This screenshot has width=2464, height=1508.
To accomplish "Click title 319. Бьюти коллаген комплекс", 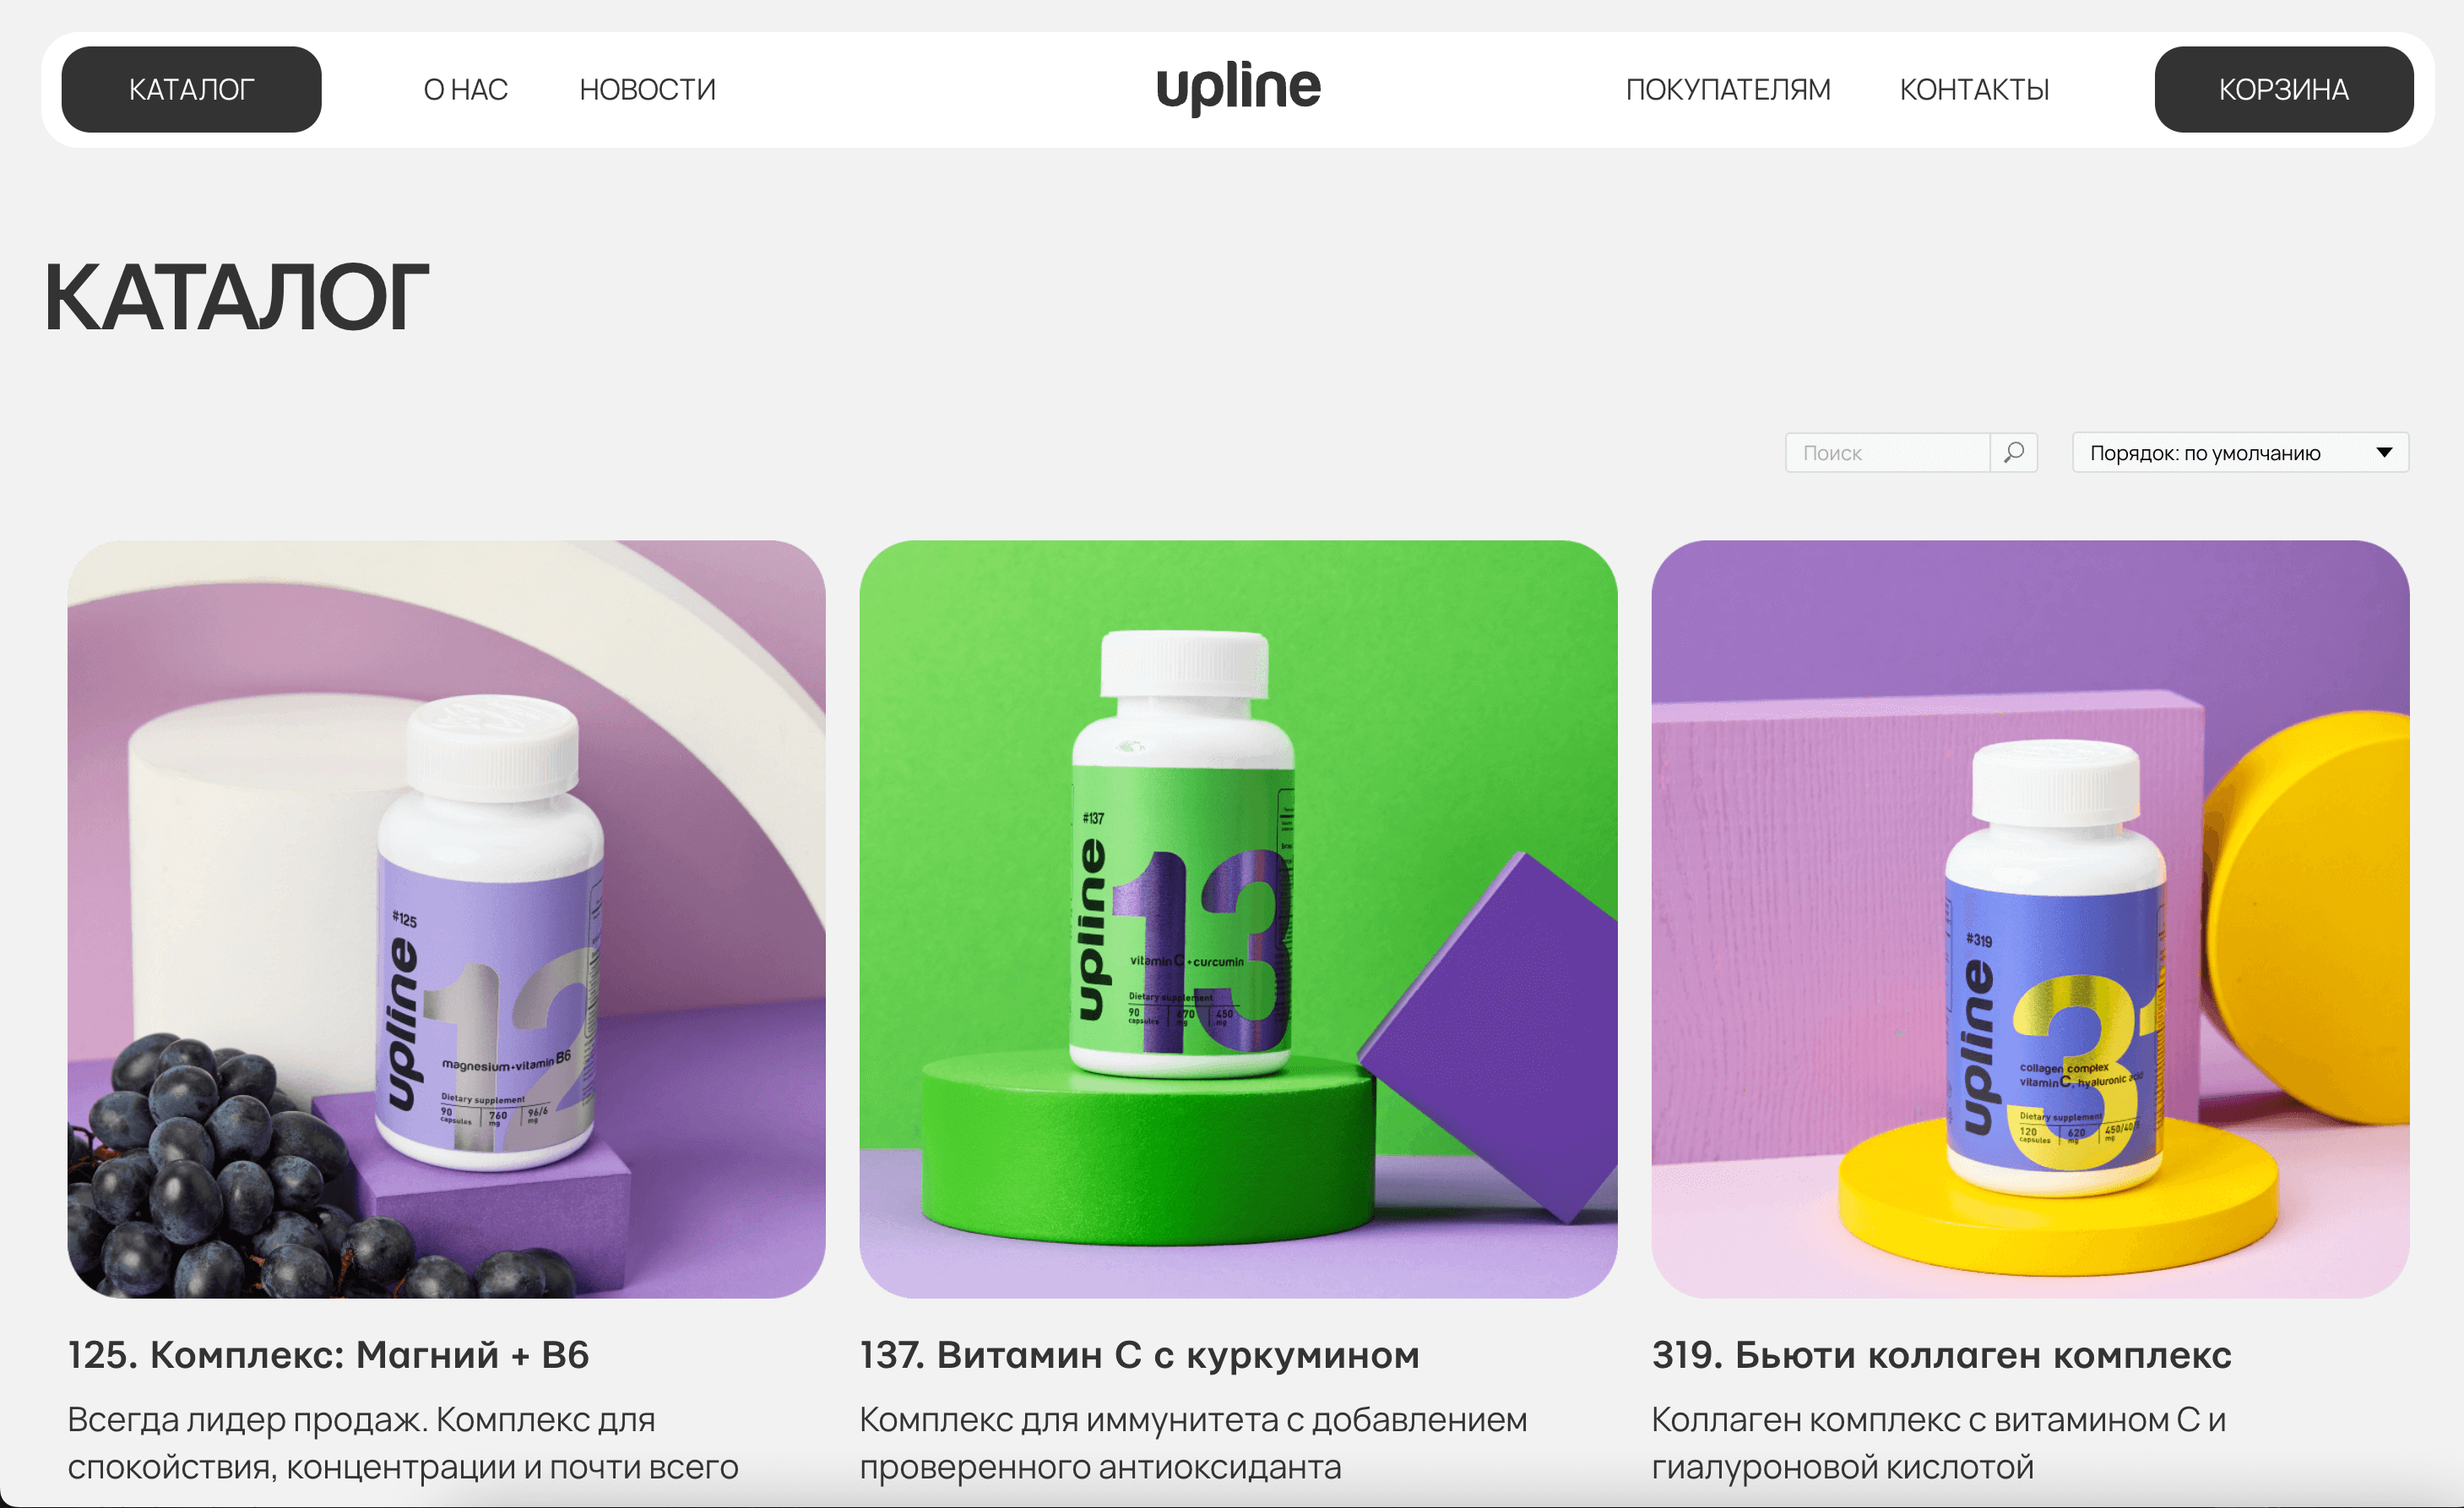I will click(x=1941, y=1355).
